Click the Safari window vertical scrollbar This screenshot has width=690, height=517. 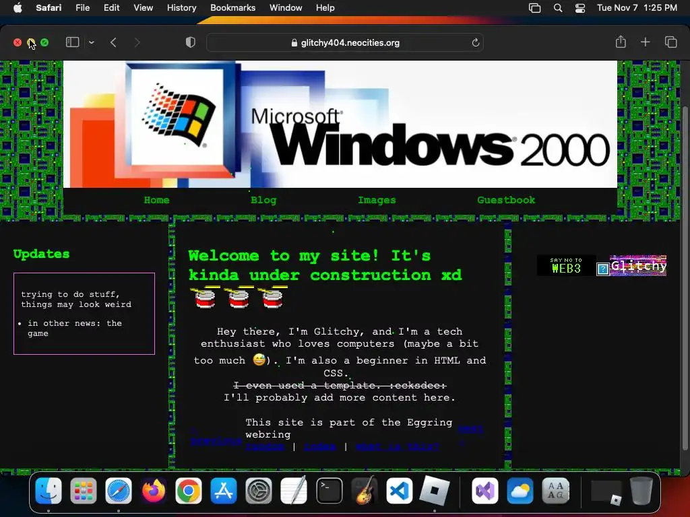[x=685, y=277]
